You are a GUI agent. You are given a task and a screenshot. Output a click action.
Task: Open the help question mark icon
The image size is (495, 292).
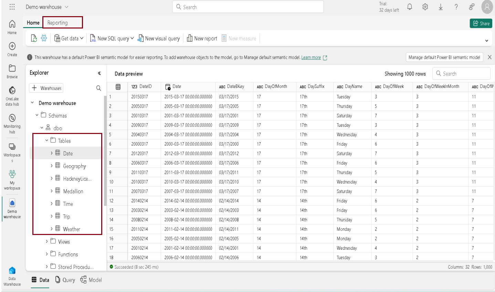pyautogui.click(x=456, y=7)
